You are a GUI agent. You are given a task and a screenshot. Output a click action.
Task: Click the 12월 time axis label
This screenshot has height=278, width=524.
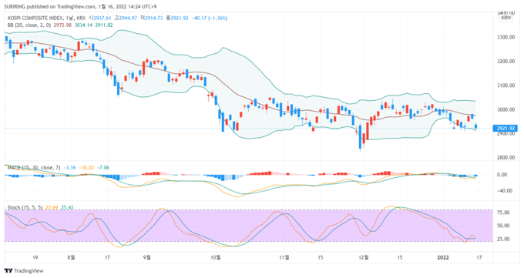(x=364, y=257)
